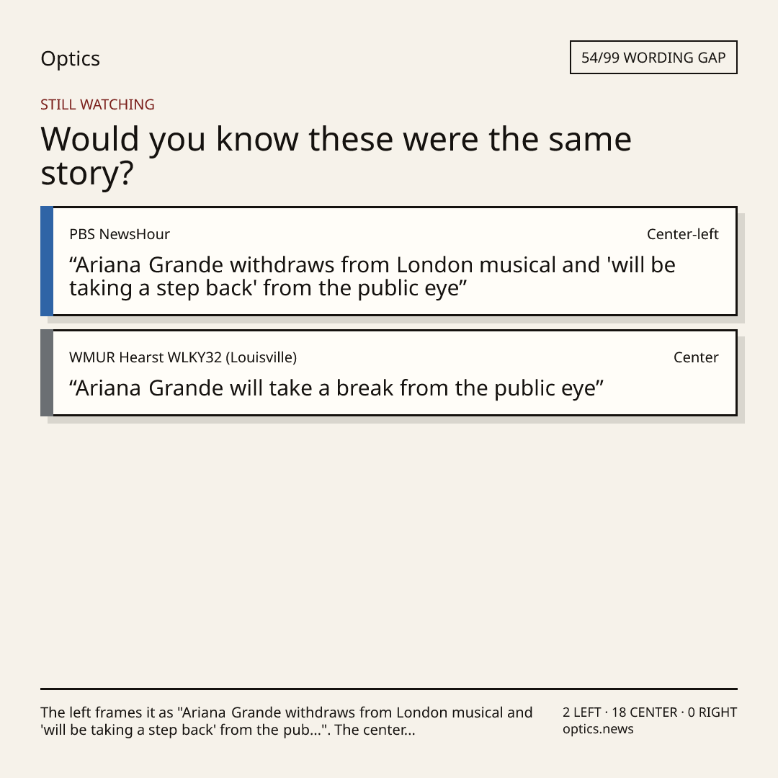The image size is (778, 778).
Task: Click the 2 LEFT count
Action: [x=581, y=712]
